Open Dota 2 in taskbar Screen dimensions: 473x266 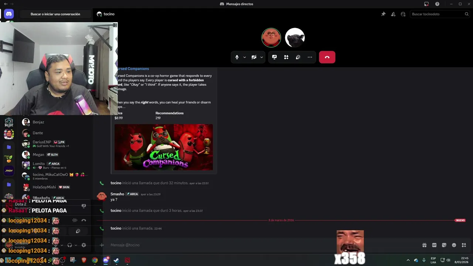127,260
